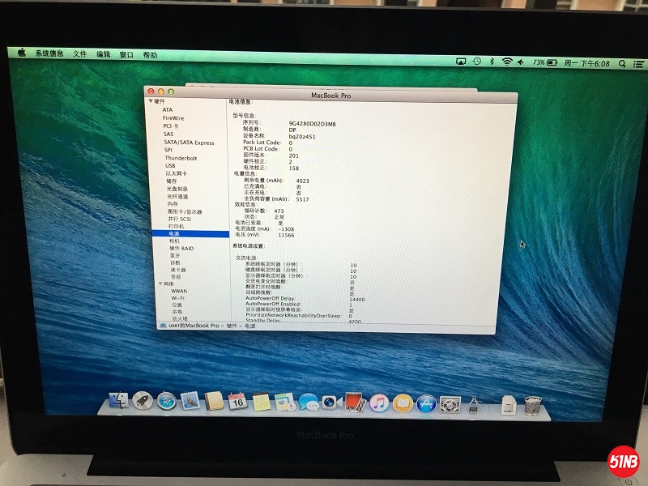648x486 pixels.
Task: Select 蓝牙 in the hardware sidebar
Action: pos(174,255)
